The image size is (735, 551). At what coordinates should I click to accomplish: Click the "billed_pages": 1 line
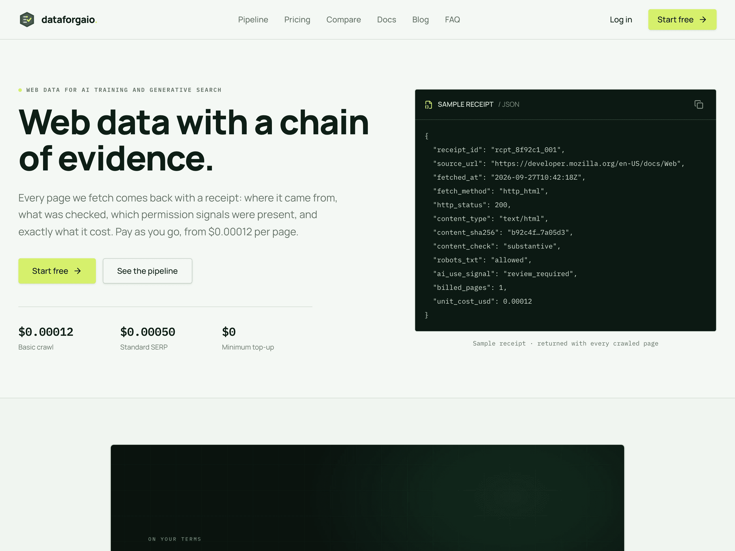pyautogui.click(x=470, y=288)
